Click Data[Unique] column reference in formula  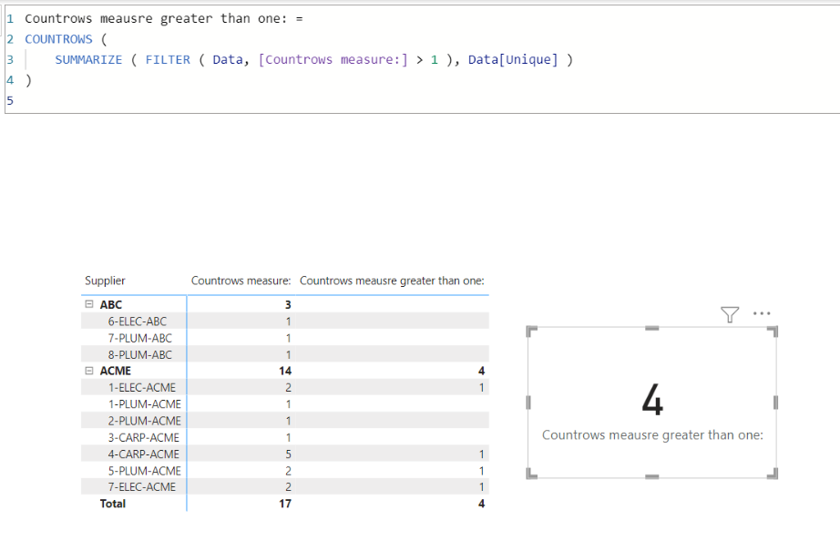point(513,59)
